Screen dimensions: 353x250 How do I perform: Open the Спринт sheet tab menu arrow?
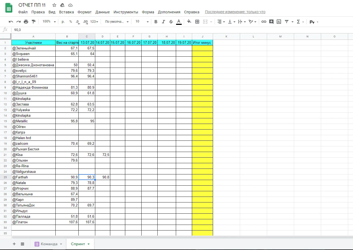(89, 244)
